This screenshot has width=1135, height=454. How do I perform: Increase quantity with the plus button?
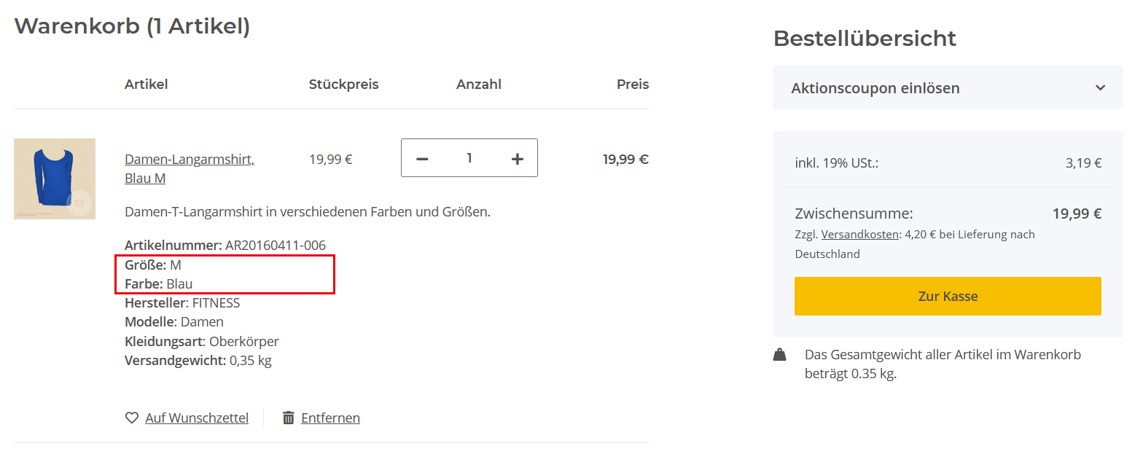518,158
